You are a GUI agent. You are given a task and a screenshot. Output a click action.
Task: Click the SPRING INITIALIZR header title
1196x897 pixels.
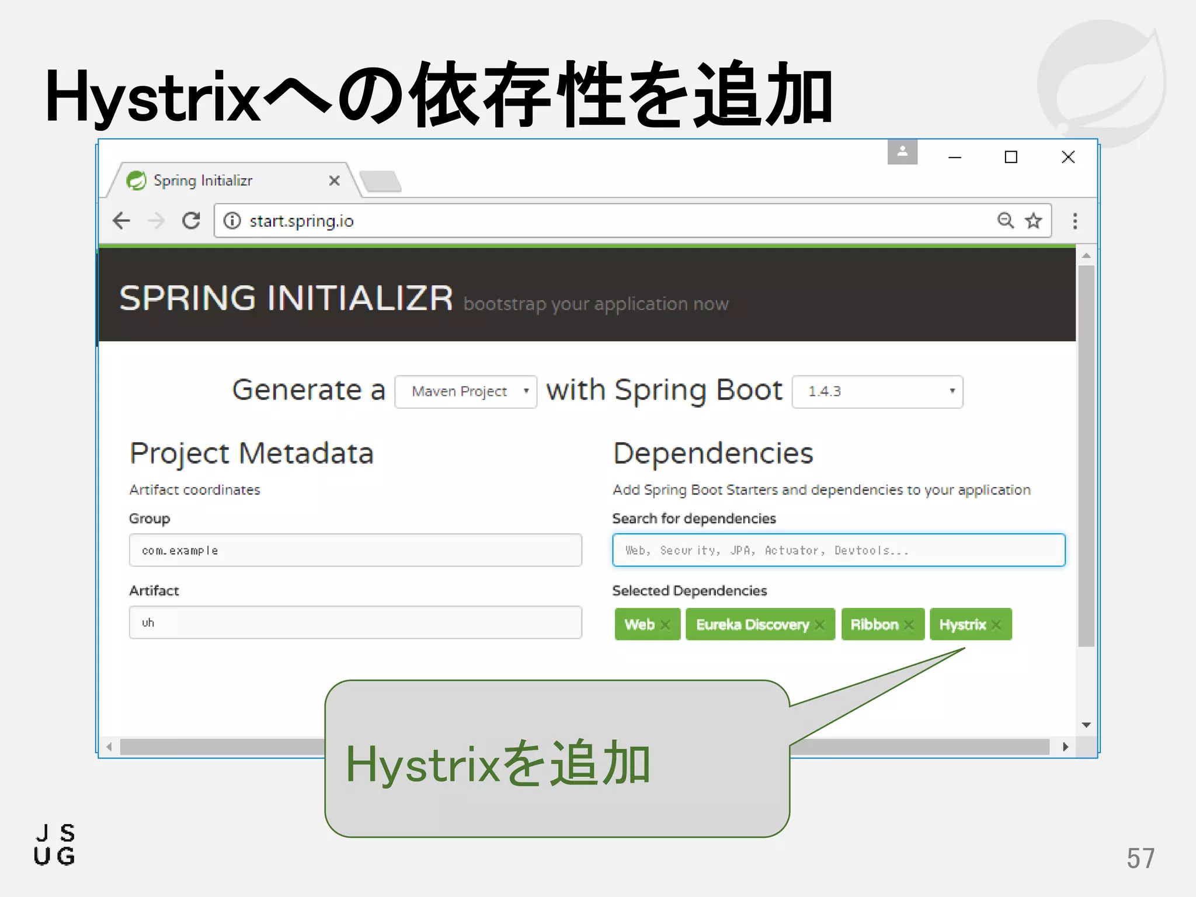click(286, 298)
